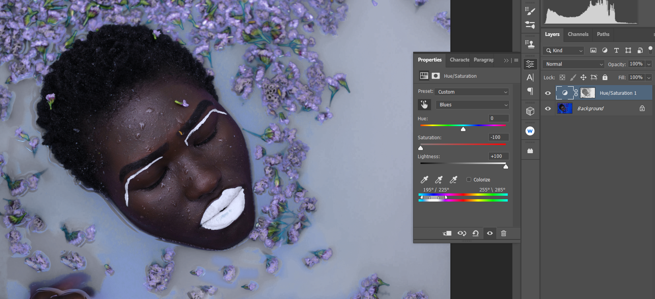
Task: Open the plugins panel icon in dock
Action: coord(530,151)
